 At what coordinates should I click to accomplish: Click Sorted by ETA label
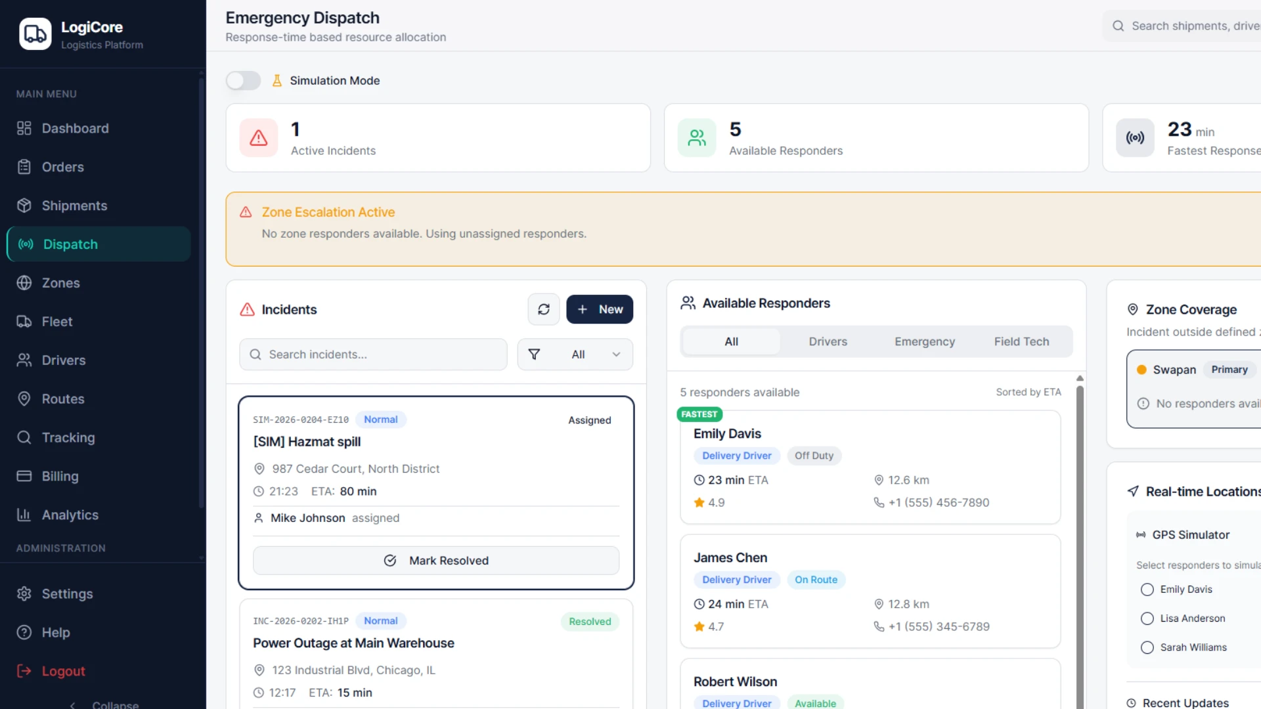[1028, 392]
